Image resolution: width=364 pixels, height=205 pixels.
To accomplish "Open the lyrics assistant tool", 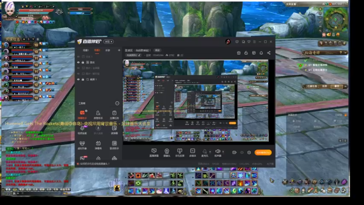I will (x=114, y=144).
